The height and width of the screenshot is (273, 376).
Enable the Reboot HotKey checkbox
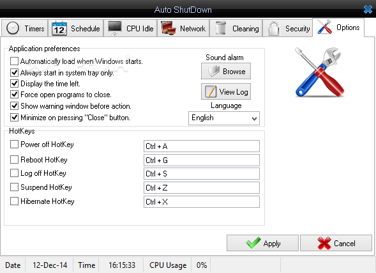(x=14, y=159)
